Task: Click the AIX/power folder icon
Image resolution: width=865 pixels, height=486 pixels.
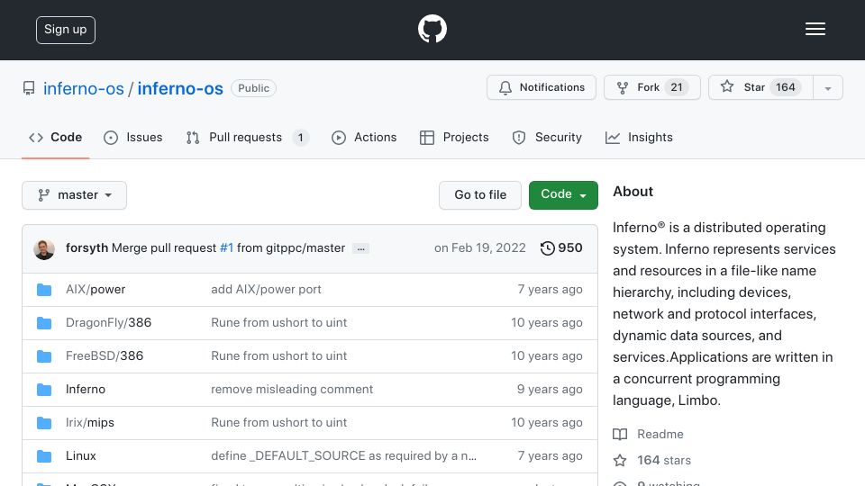Action: coord(44,290)
